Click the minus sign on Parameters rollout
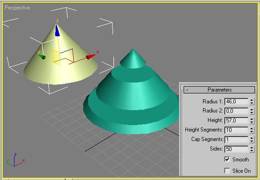The height and width of the screenshot is (180, 260). click(x=187, y=90)
